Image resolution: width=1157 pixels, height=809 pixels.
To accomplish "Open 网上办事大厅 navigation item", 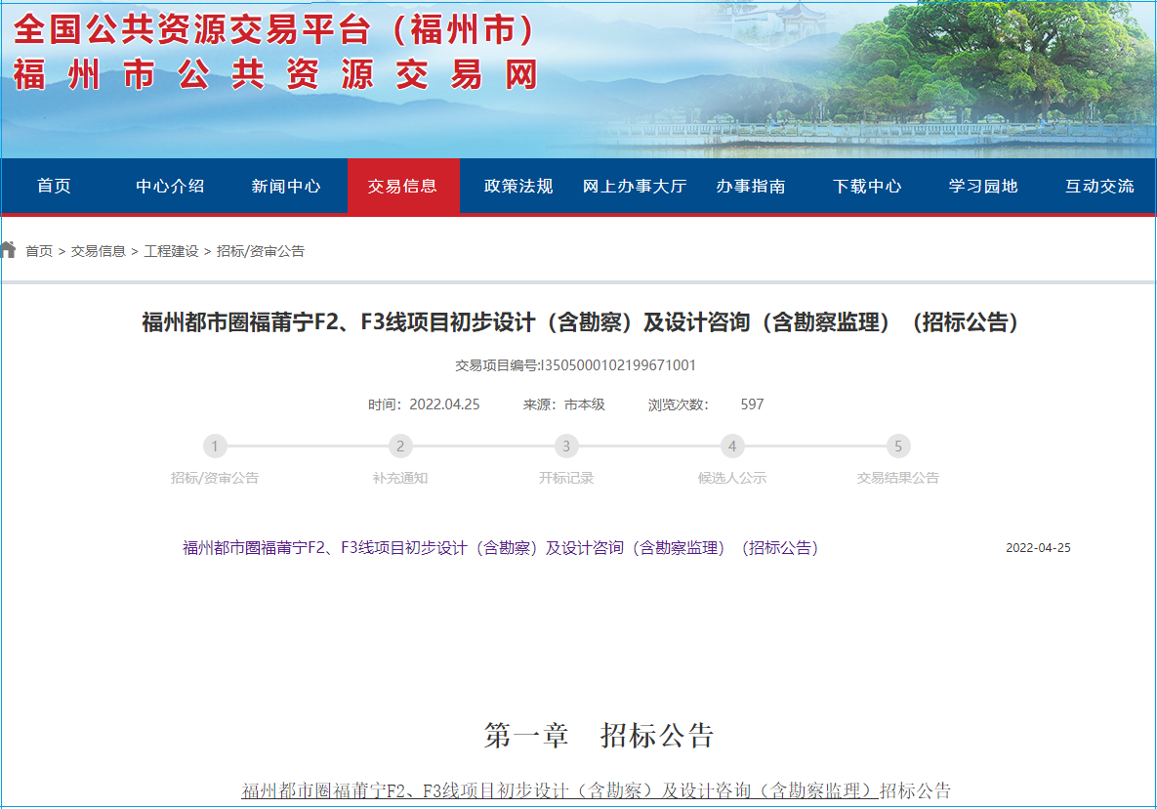I will coord(635,186).
